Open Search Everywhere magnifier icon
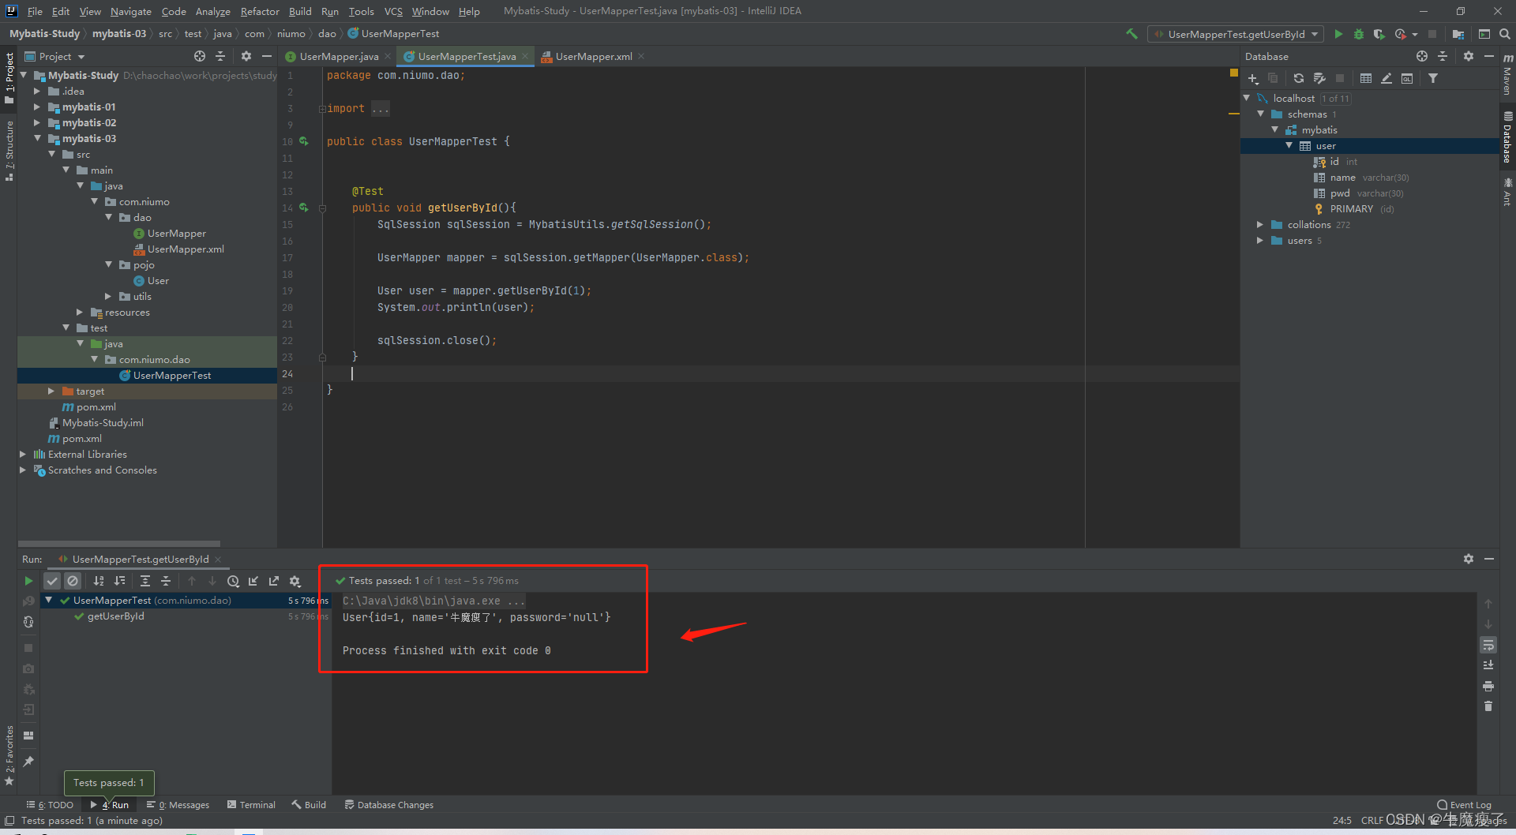The height and width of the screenshot is (835, 1516). [x=1505, y=34]
